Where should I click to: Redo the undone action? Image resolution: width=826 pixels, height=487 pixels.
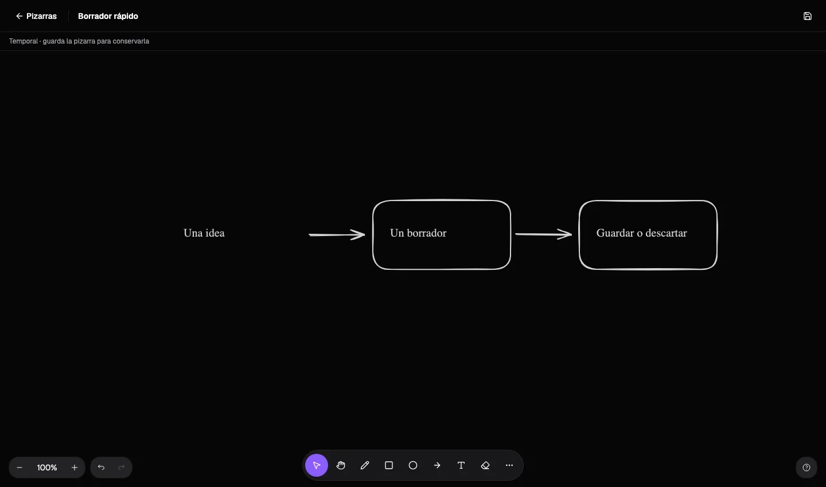pos(122,468)
